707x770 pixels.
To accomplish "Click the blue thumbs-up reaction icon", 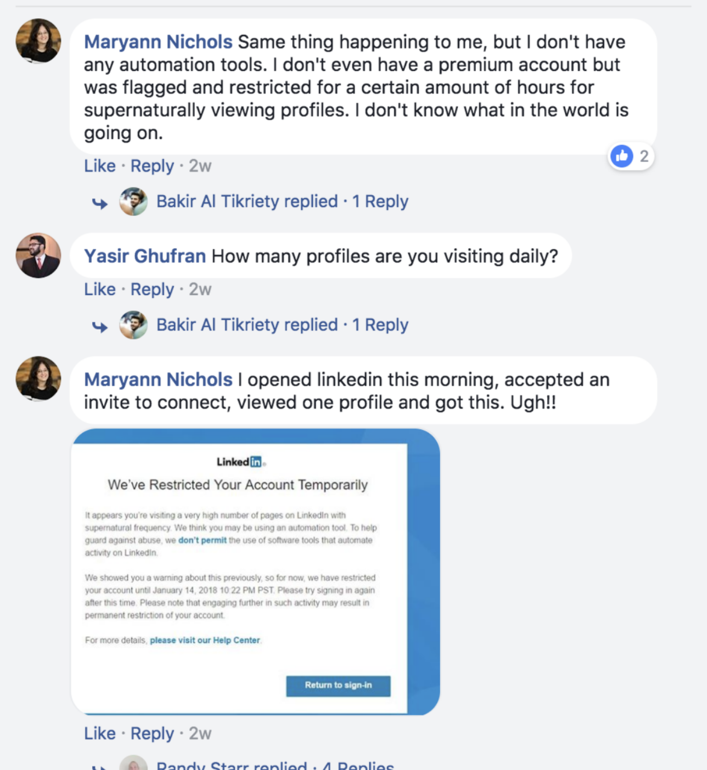I will click(x=622, y=156).
